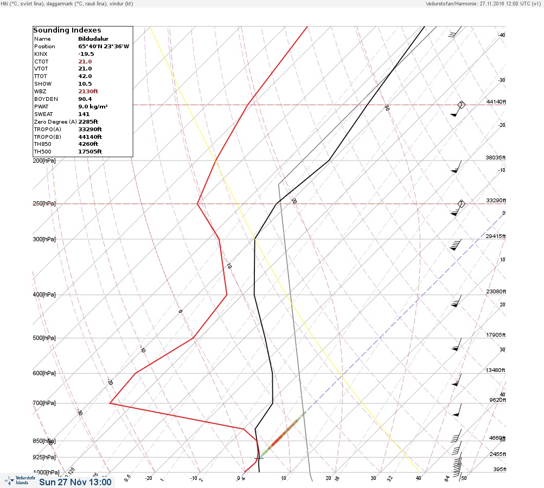The image size is (544, 488).
Task: Click the KINX value -19.5
Action: [86, 54]
